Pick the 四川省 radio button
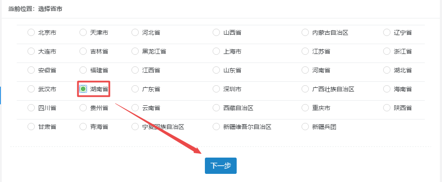The image size is (442, 182). click(31, 108)
